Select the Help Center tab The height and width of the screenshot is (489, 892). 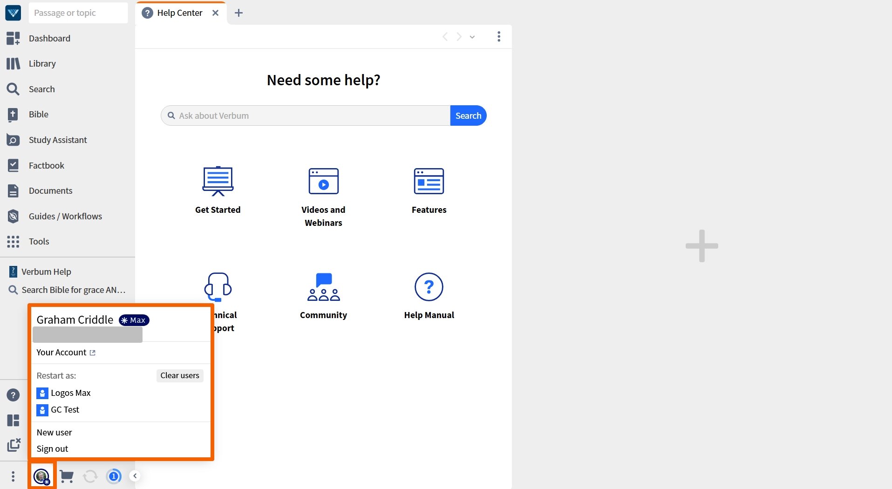coord(180,13)
